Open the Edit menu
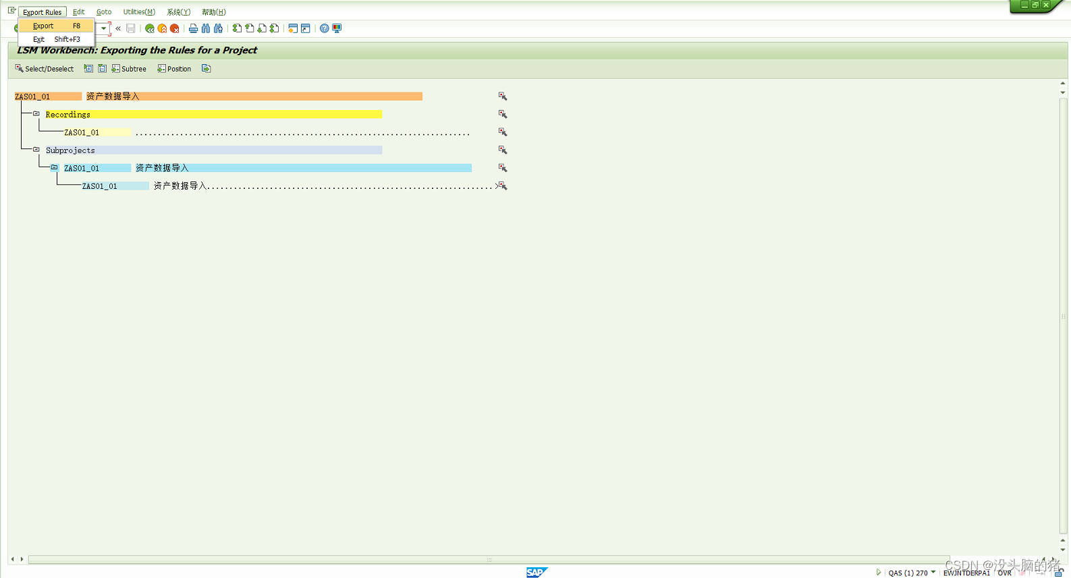The height and width of the screenshot is (578, 1071). pyautogui.click(x=78, y=12)
